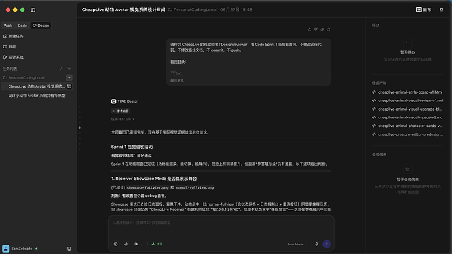Click the 任务产物 section label

[x=379, y=83]
